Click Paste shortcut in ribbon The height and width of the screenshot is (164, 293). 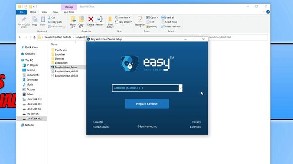coord(57,26)
